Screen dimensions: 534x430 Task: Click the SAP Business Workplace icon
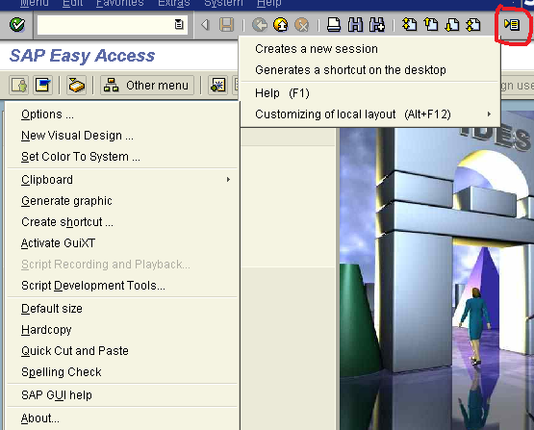76,85
